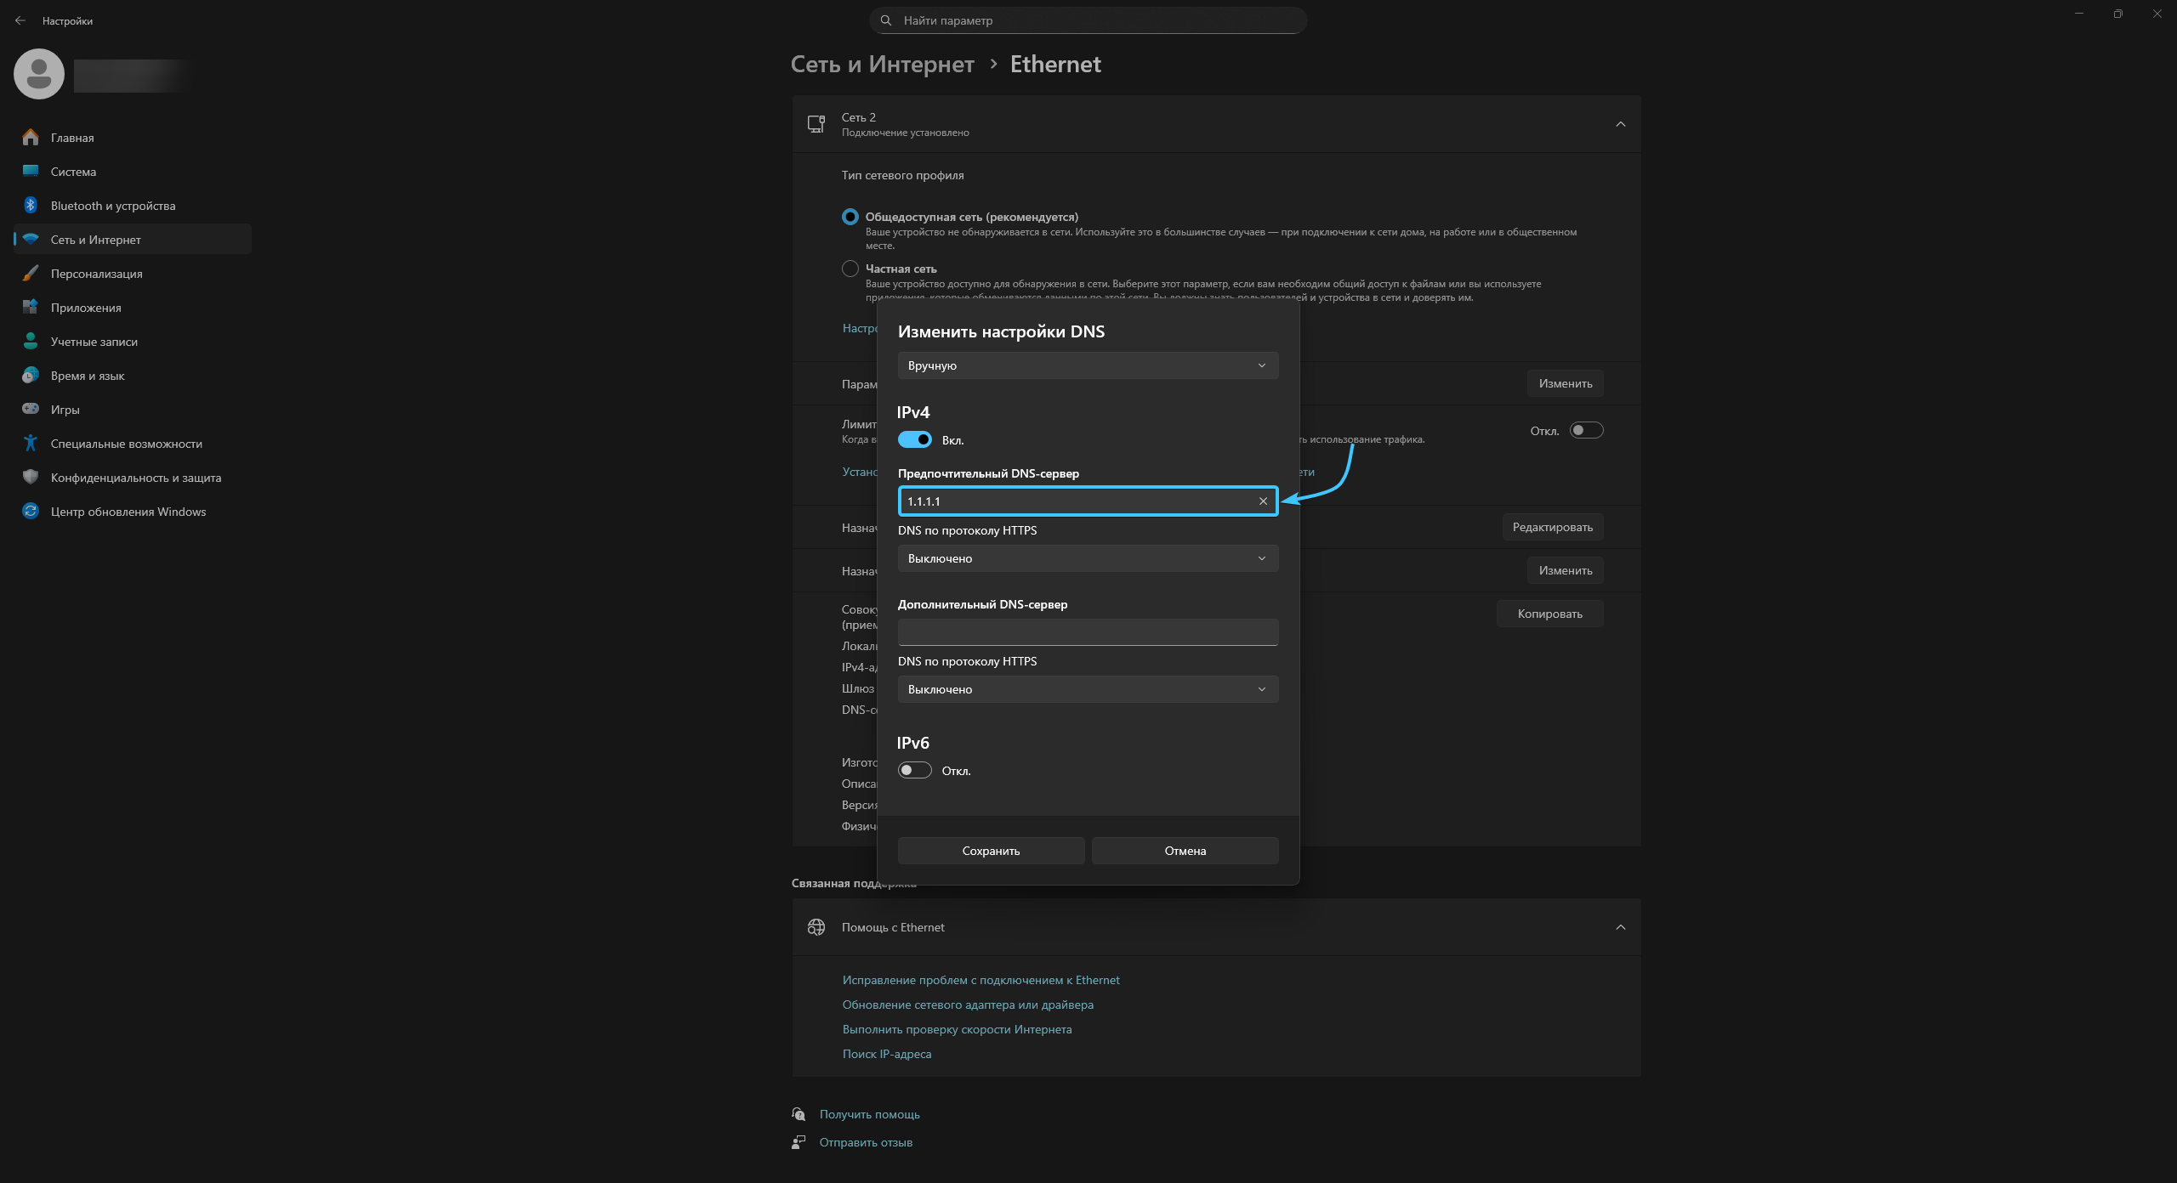Image resolution: width=2177 pixels, height=1183 pixels.
Task: Collapse the Помощь с Ethernet section
Action: click(1620, 927)
